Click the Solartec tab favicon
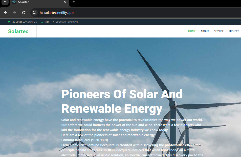Screen dimensions: 241x157 tap(14, 2)
